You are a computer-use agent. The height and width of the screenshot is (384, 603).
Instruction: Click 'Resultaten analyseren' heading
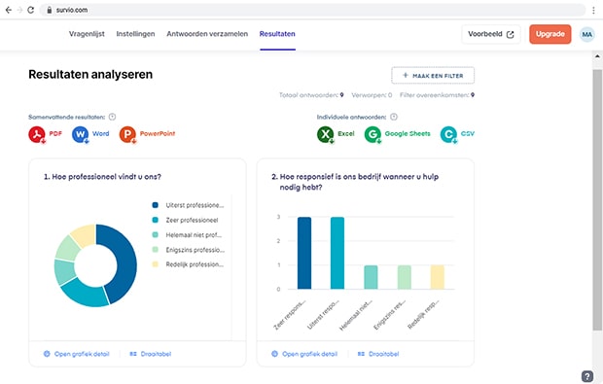pos(90,74)
